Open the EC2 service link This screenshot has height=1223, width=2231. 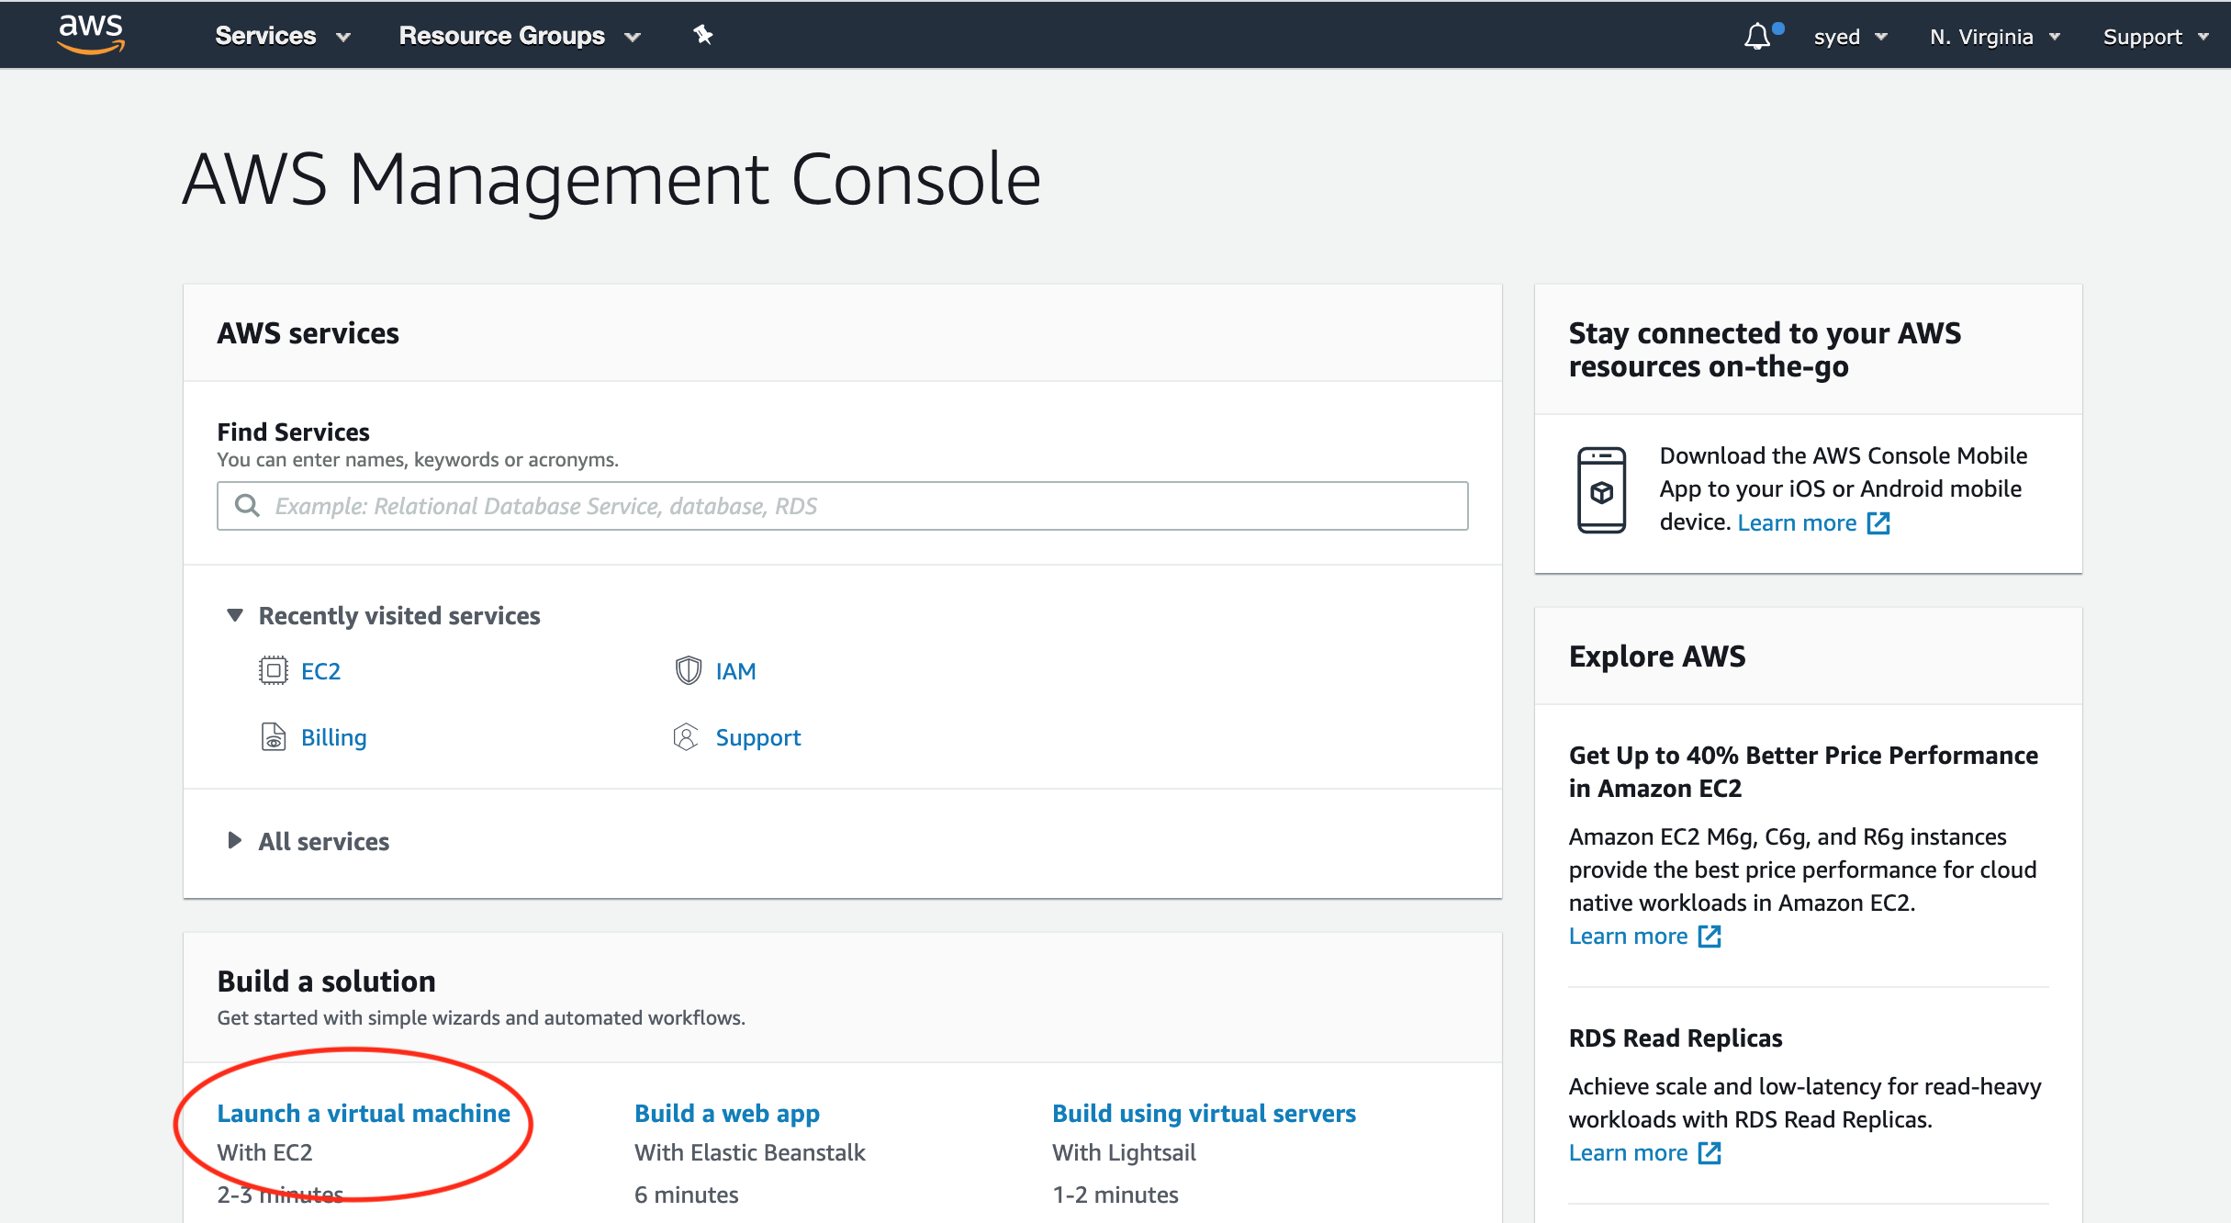[320, 671]
